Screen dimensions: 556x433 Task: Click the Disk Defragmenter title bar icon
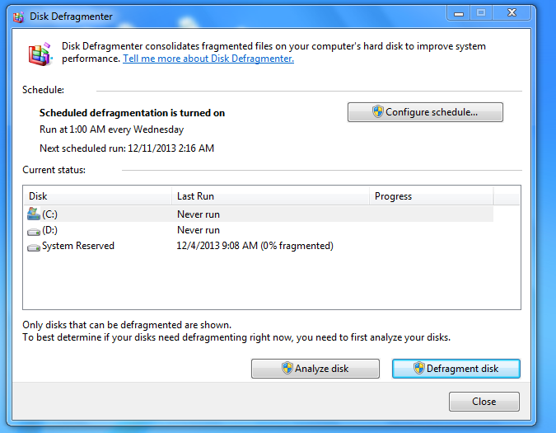coord(18,16)
